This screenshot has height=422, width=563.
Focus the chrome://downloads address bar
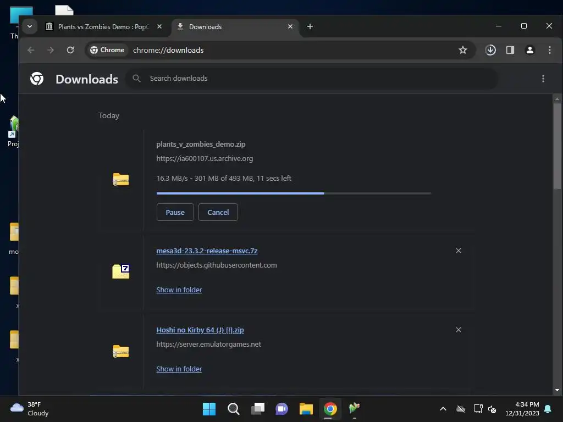pos(280,50)
